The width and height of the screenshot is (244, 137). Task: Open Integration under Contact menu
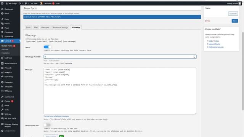click(6, 53)
